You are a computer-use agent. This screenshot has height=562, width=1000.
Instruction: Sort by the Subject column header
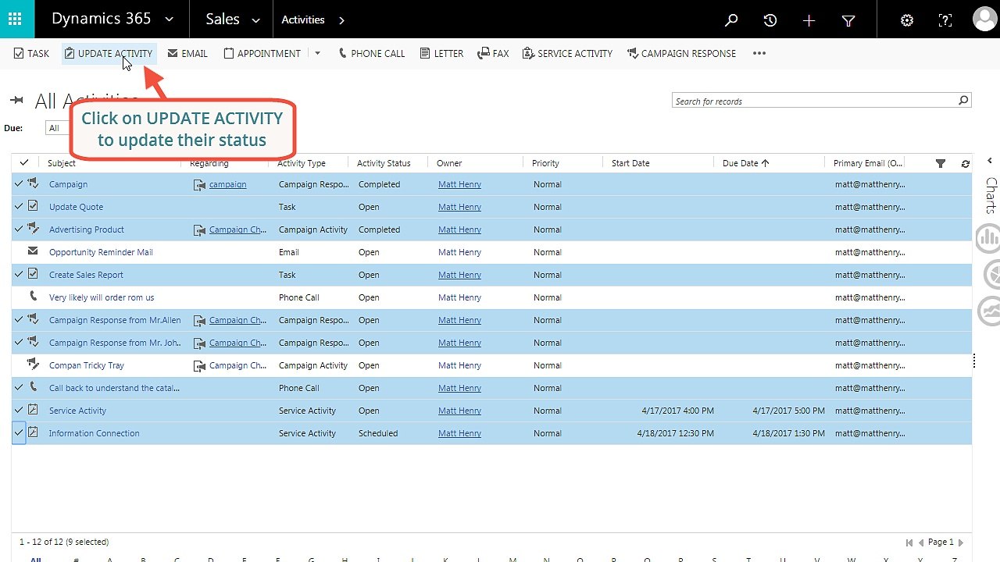[x=62, y=163]
